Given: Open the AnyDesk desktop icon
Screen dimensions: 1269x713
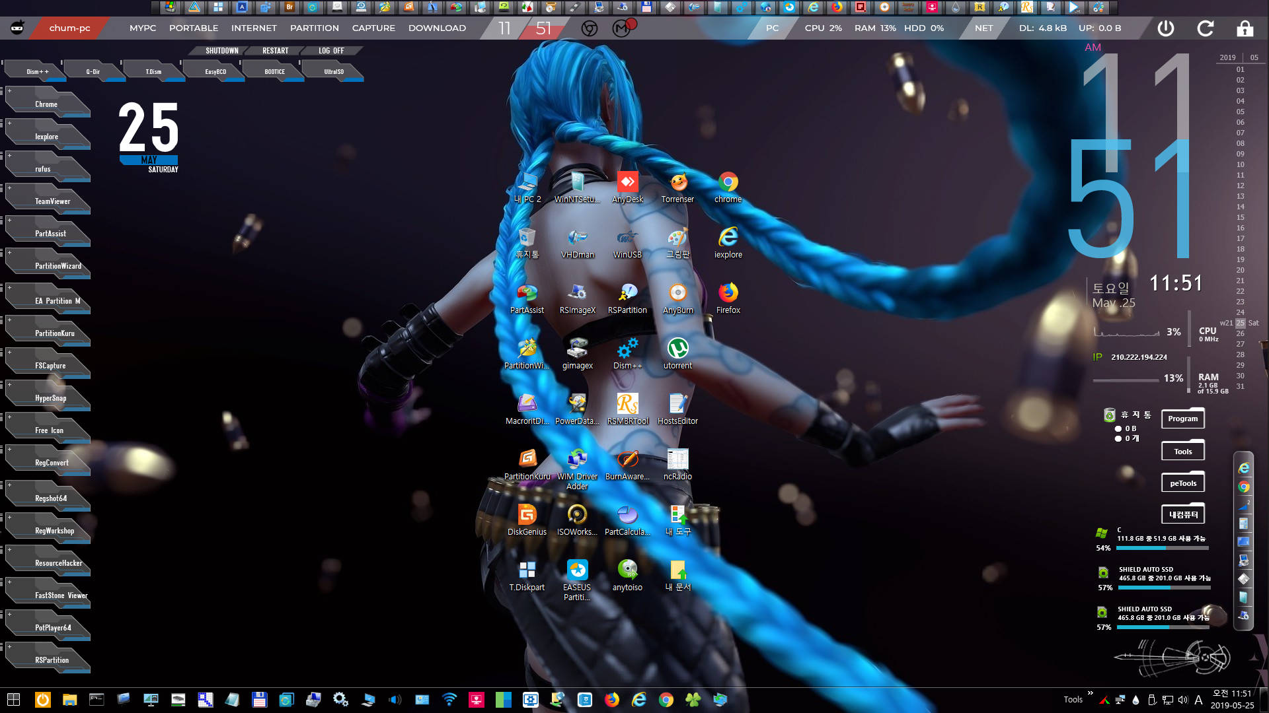Looking at the screenshot, I should pos(627,187).
